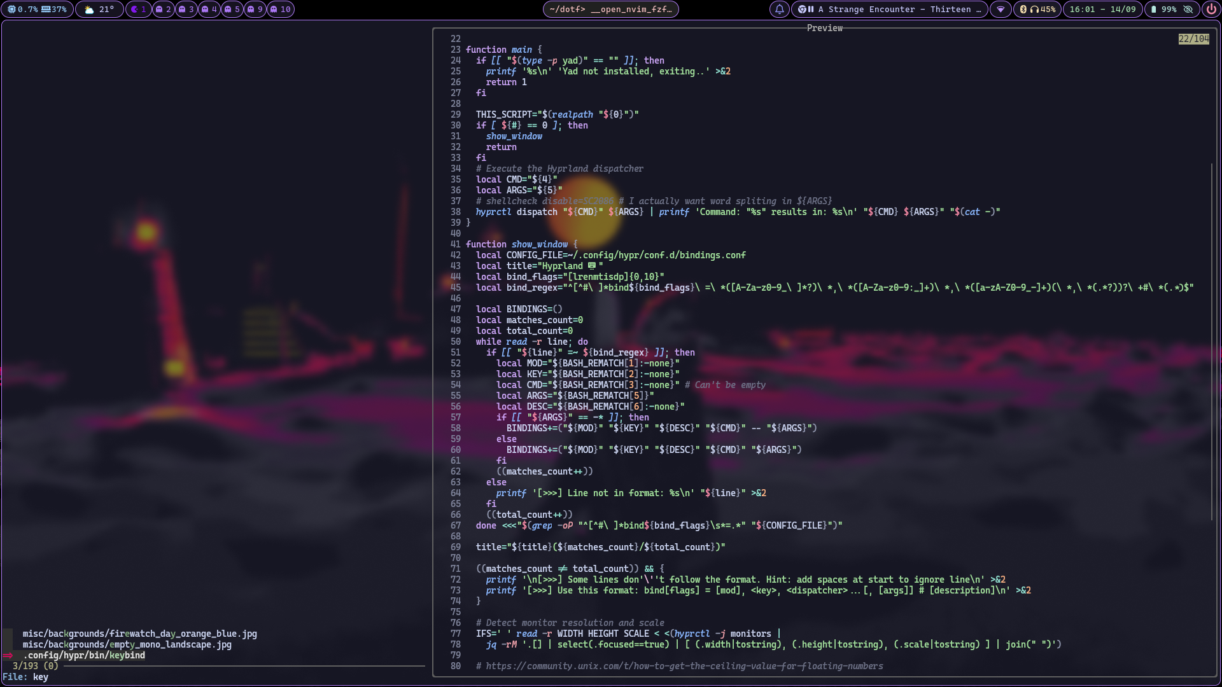Select the empty_mono_landscape.jpg result

[127, 644]
